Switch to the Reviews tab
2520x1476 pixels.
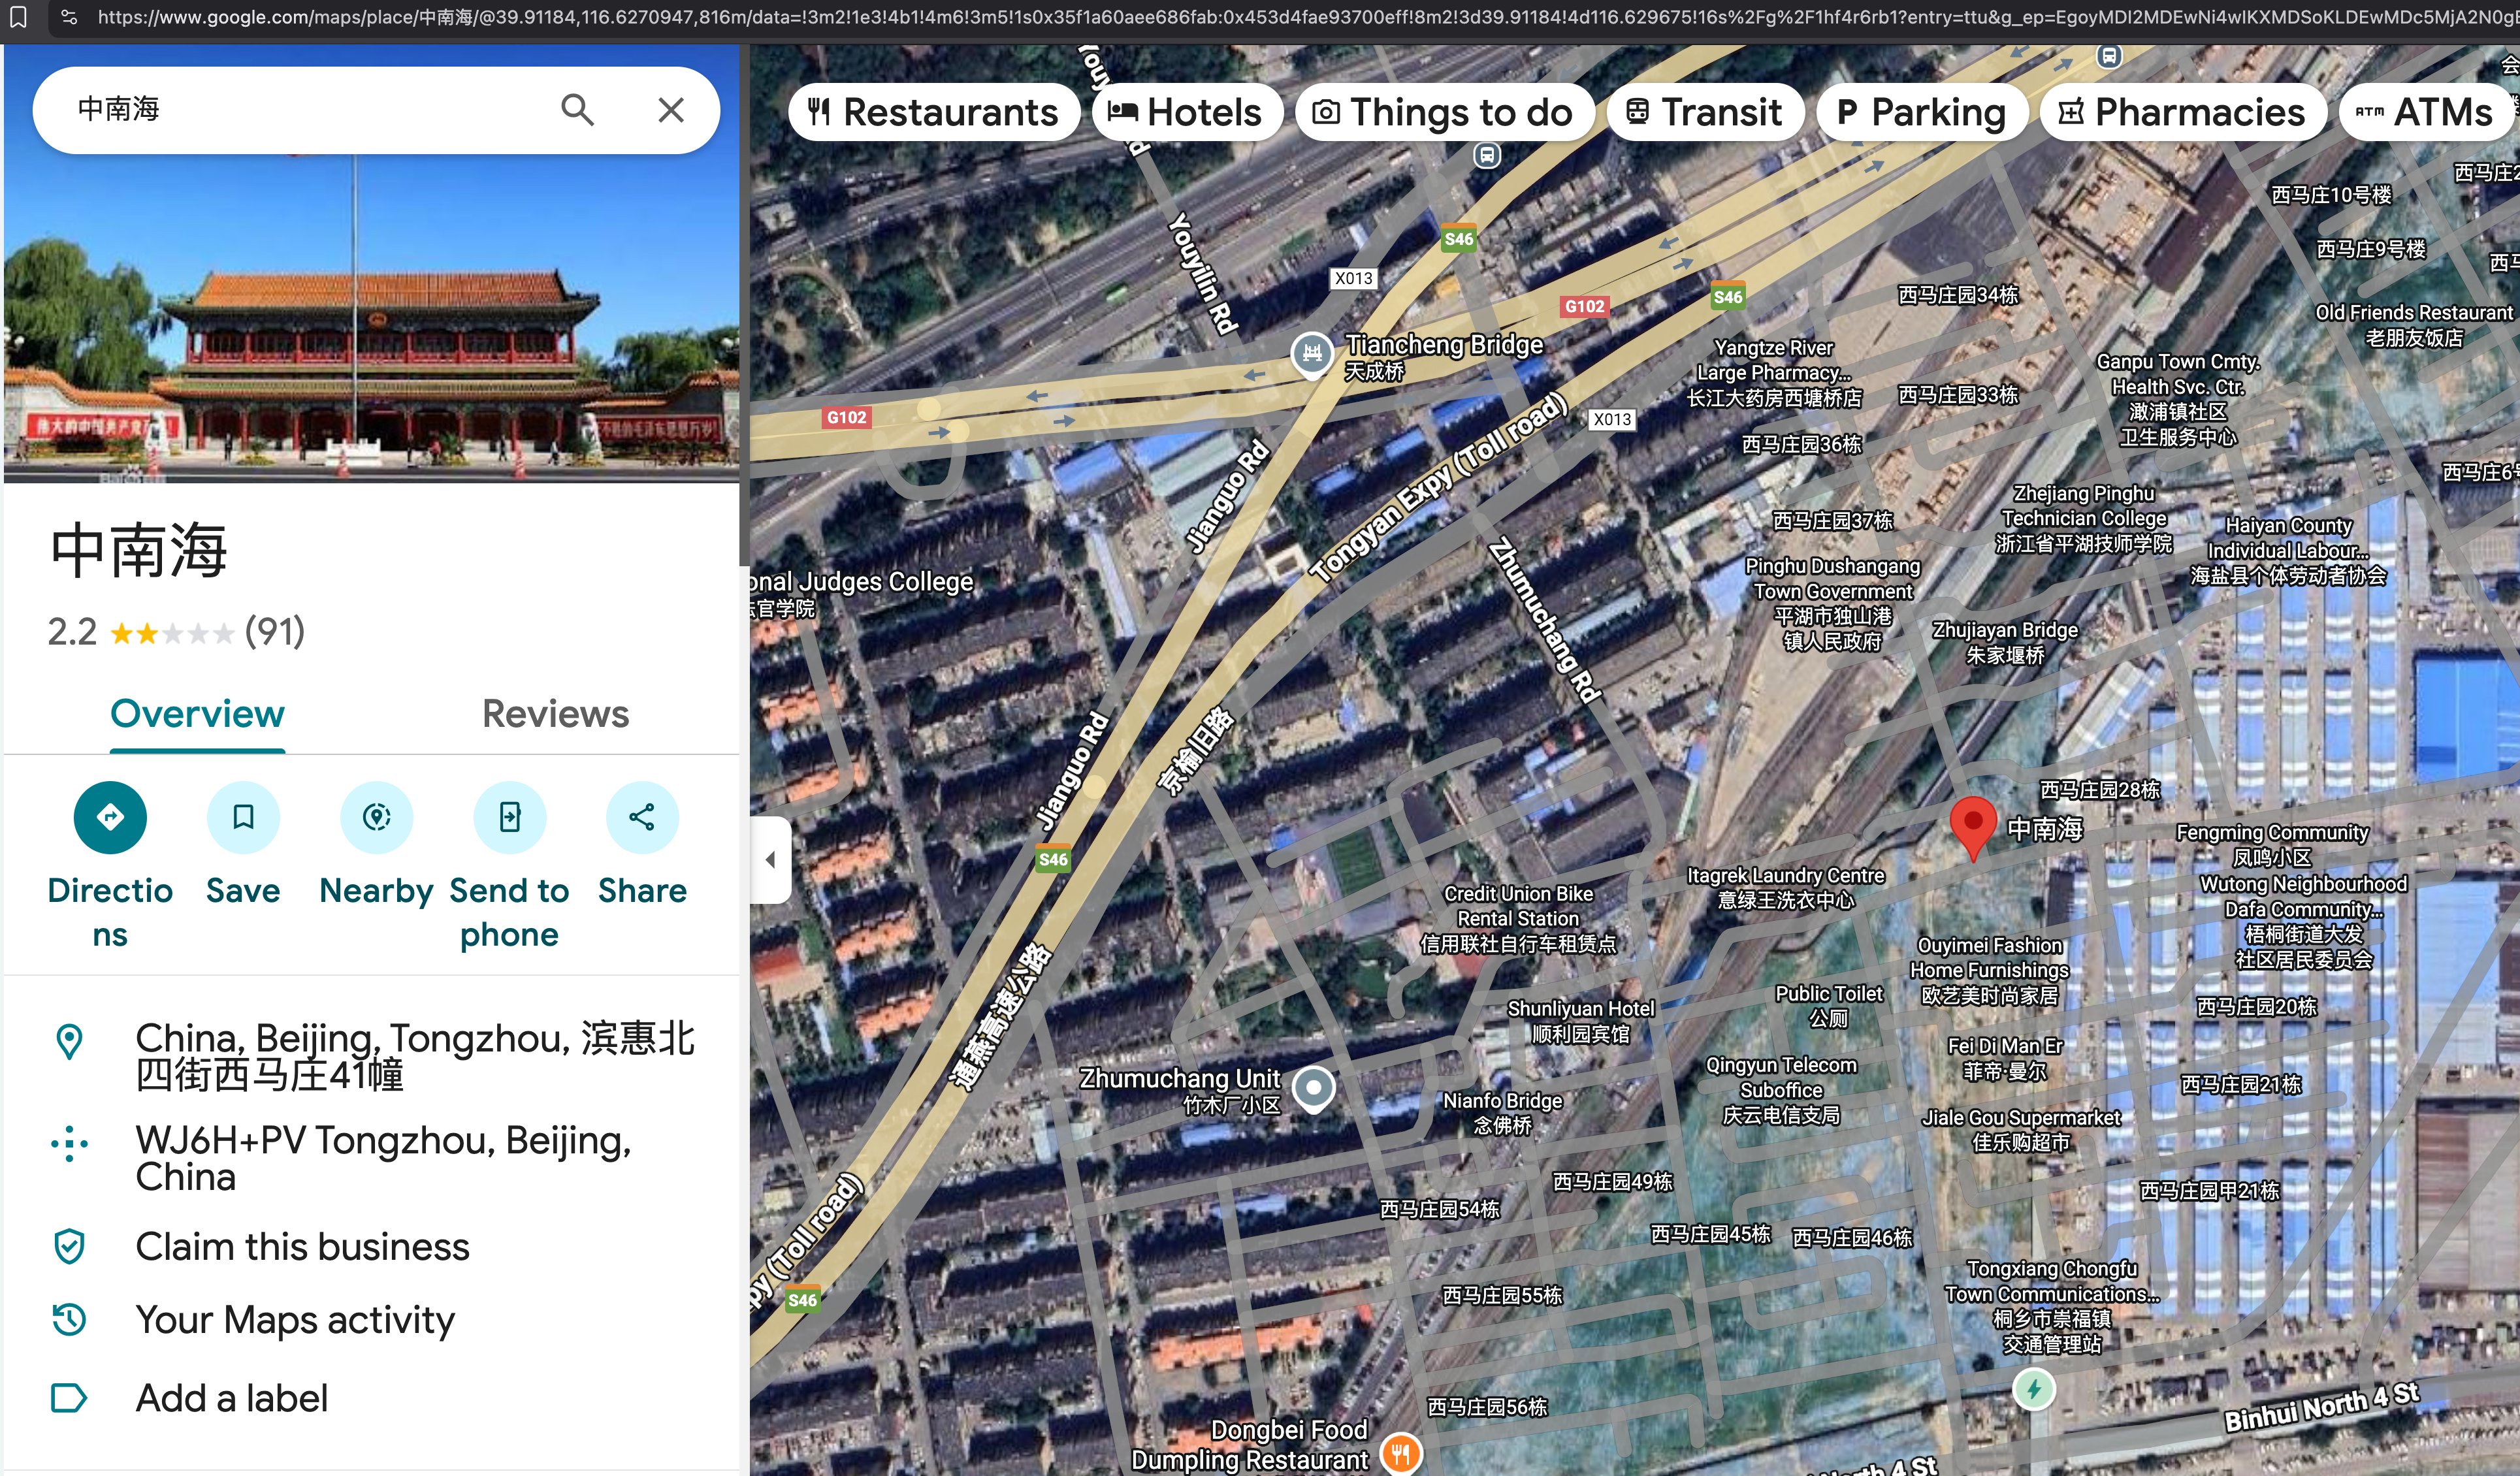[555, 714]
